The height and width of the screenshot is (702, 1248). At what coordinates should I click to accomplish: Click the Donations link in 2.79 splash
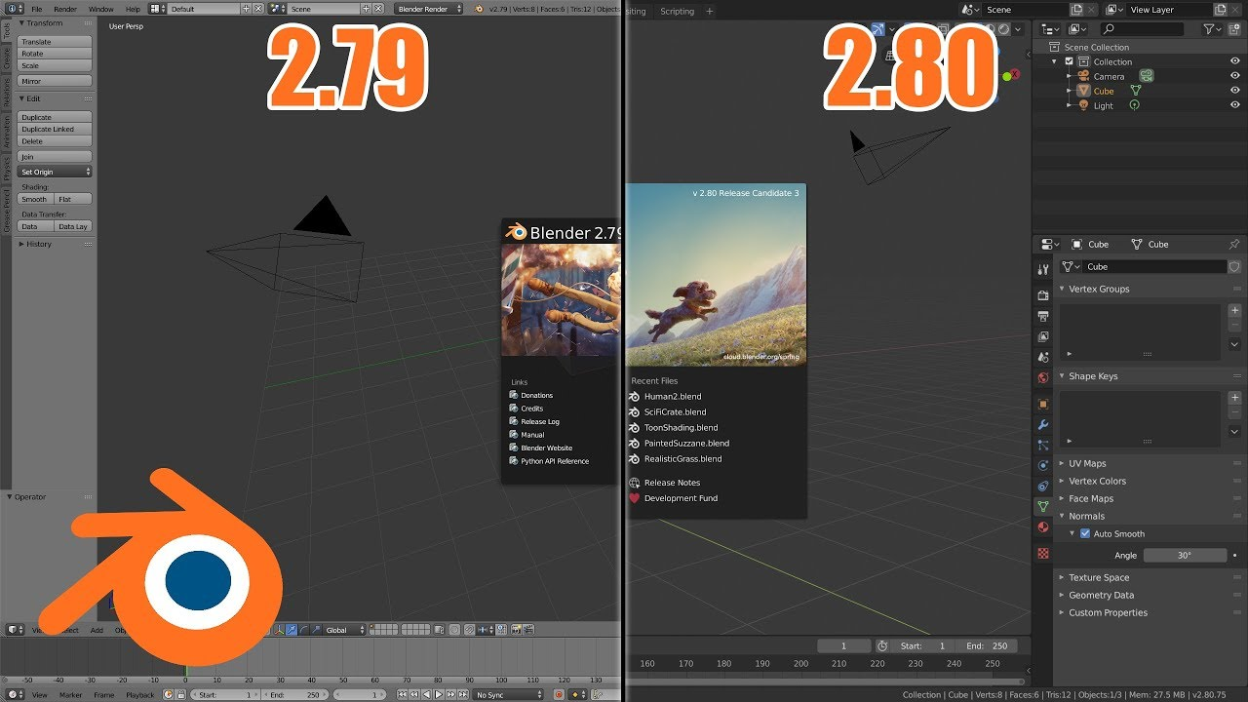(536, 395)
